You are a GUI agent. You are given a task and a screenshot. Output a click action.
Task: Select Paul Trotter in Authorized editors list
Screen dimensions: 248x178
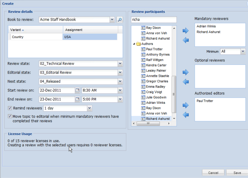pyautogui.click(x=205, y=101)
